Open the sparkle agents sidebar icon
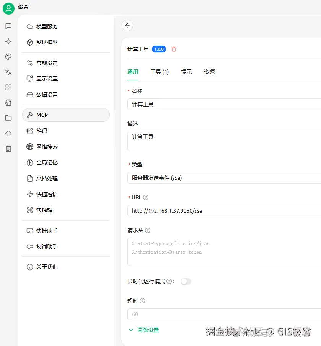 (x=8, y=41)
